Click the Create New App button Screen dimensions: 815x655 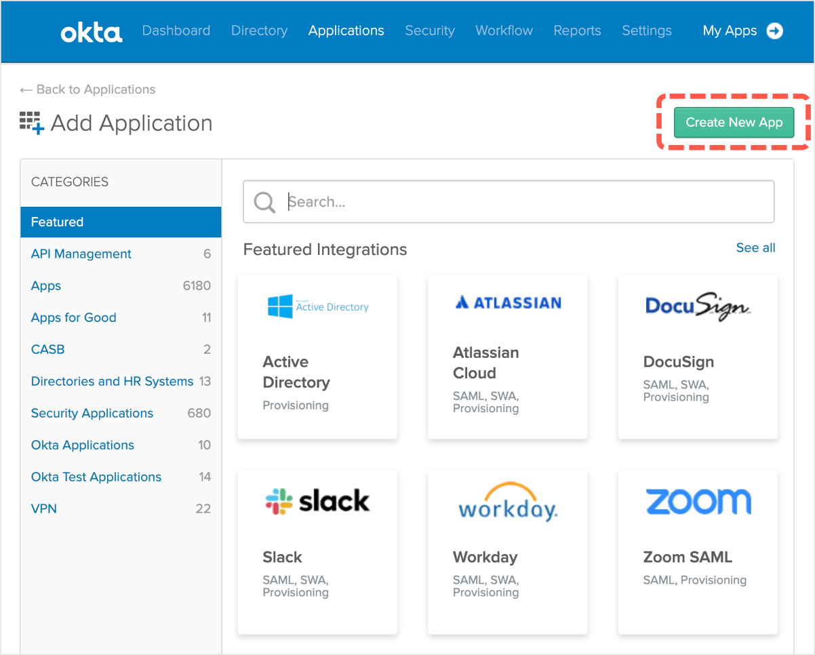click(734, 122)
